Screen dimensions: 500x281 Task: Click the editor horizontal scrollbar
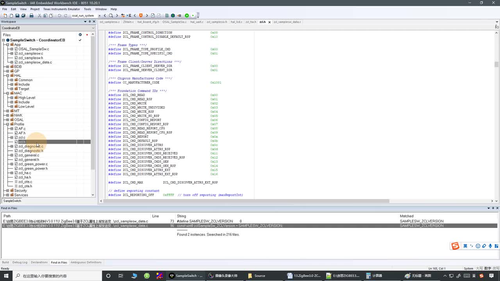pos(246,201)
